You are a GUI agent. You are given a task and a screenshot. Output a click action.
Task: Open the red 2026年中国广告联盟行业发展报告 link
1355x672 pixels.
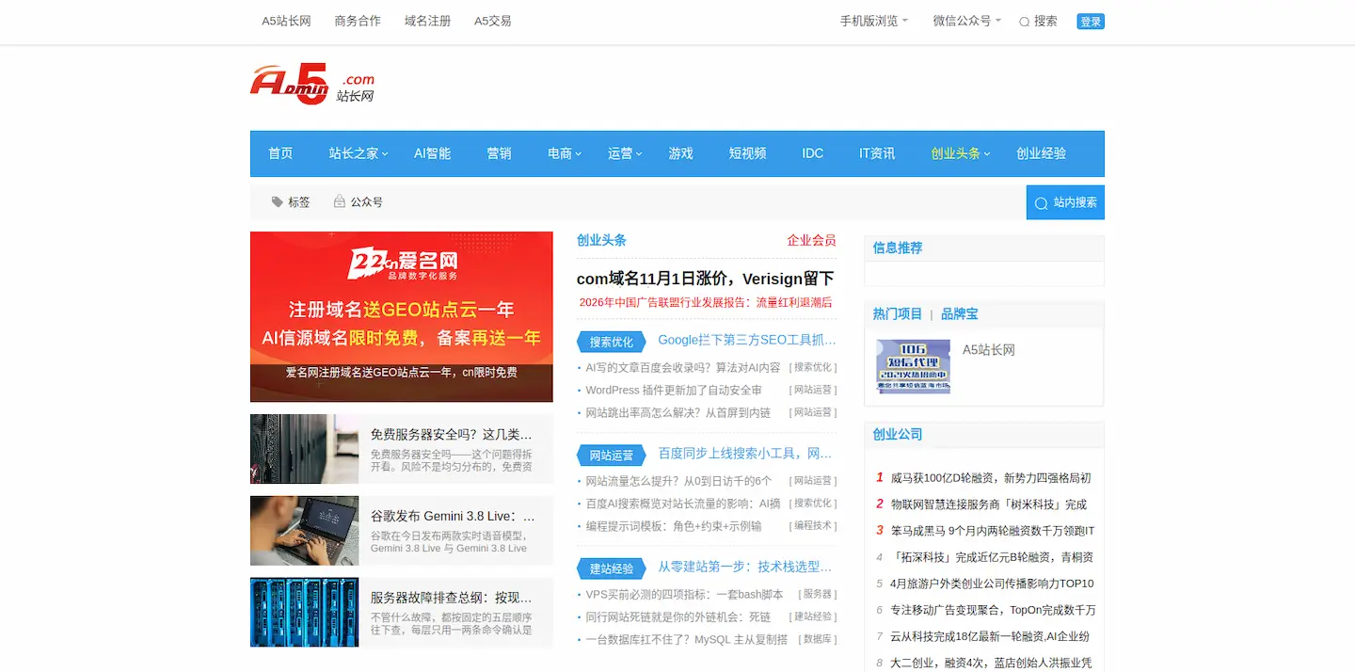click(706, 302)
